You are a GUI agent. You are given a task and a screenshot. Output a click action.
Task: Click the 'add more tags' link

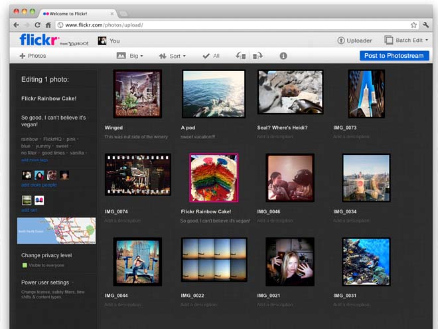[34, 160]
